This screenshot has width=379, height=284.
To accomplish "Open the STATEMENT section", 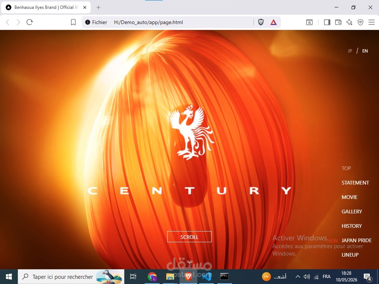I will [x=355, y=183].
